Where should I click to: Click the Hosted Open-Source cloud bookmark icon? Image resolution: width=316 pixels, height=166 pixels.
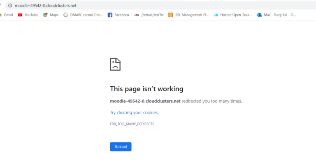[x=216, y=15]
